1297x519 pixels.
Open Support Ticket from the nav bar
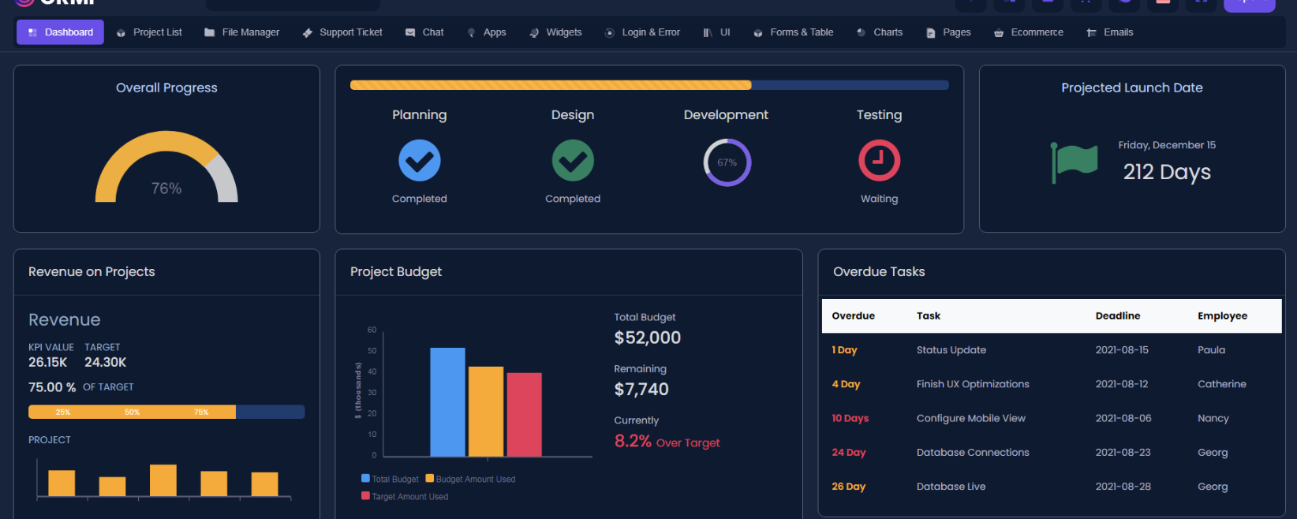(342, 32)
